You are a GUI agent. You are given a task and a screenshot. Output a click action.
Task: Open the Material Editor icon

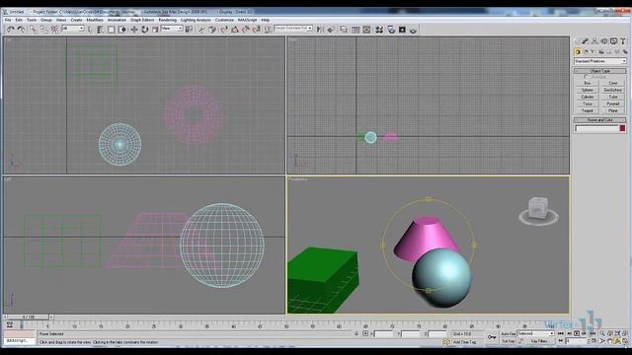(x=379, y=30)
